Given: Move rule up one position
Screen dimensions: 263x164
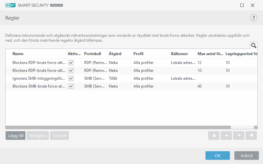Looking at the screenshot, I should tap(226, 136).
